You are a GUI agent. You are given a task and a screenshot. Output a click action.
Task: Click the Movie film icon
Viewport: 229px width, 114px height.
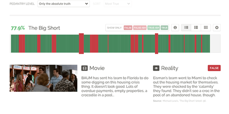point(85,68)
